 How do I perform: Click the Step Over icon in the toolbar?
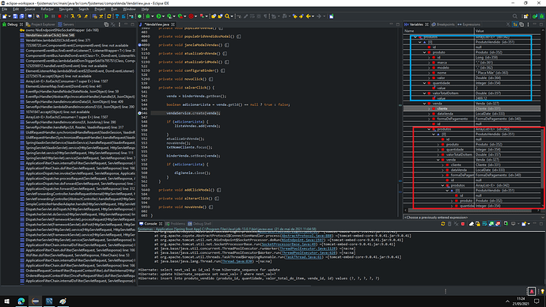(79, 17)
